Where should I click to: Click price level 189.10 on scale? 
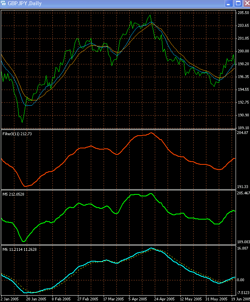click(x=243, y=128)
